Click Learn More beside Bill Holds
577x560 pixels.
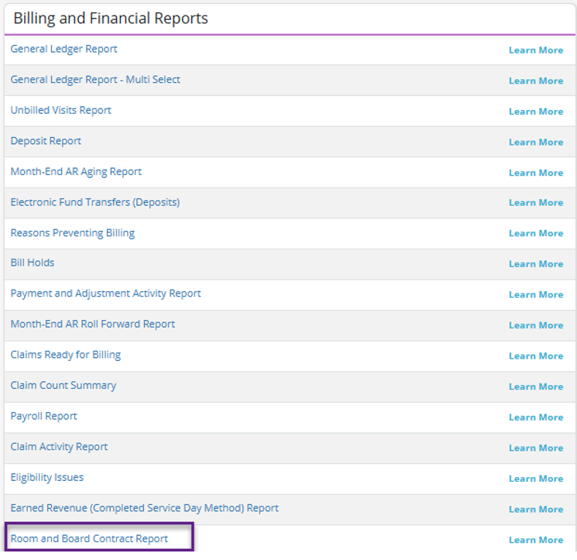(x=535, y=263)
